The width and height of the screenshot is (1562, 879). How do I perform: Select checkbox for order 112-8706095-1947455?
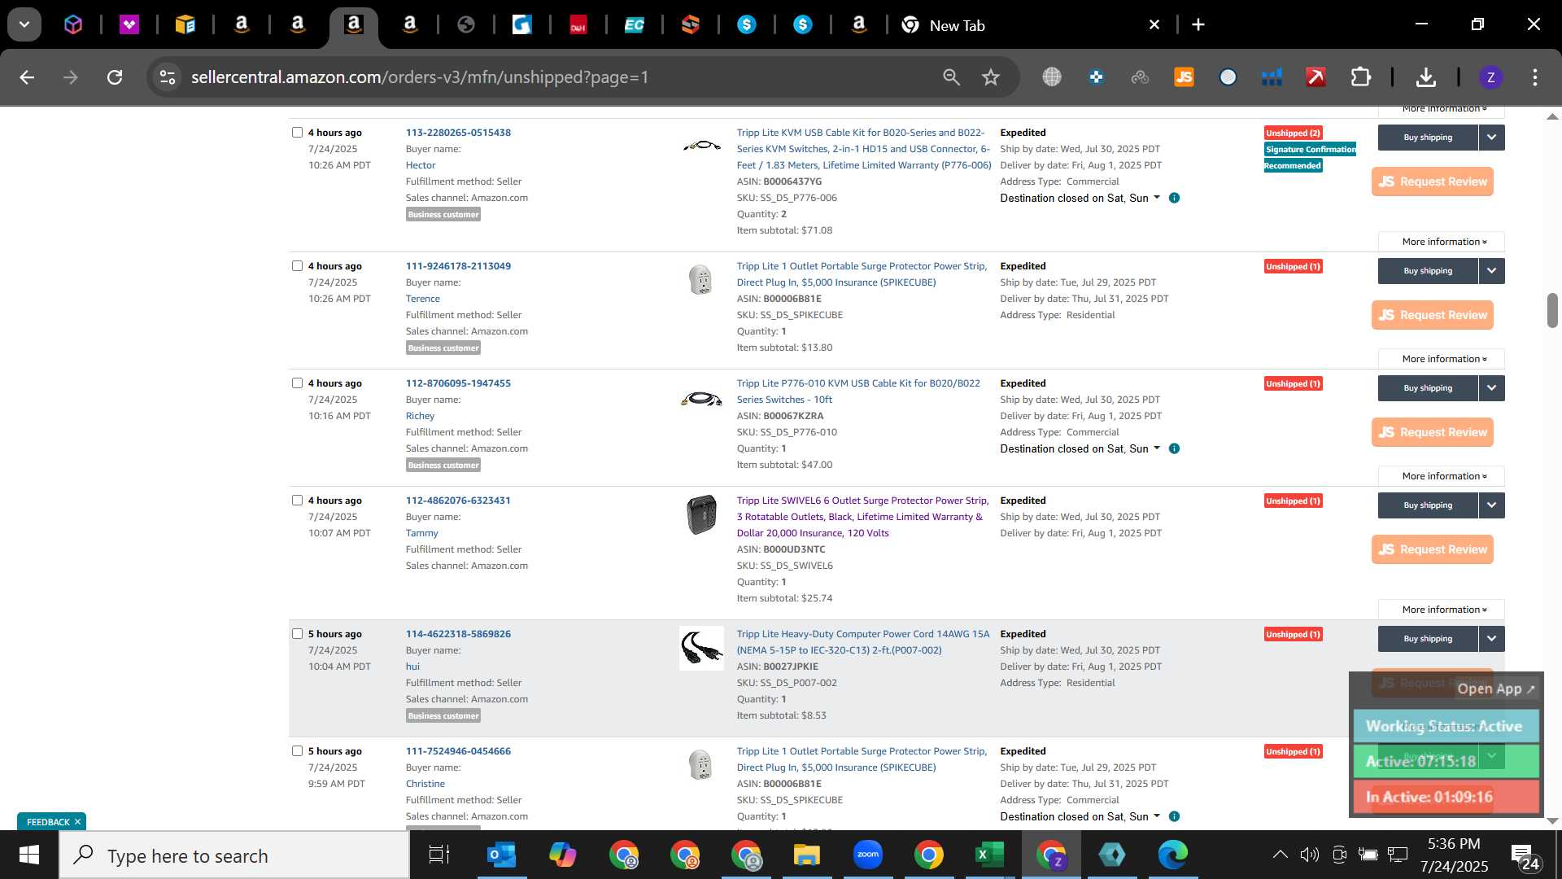297,383
